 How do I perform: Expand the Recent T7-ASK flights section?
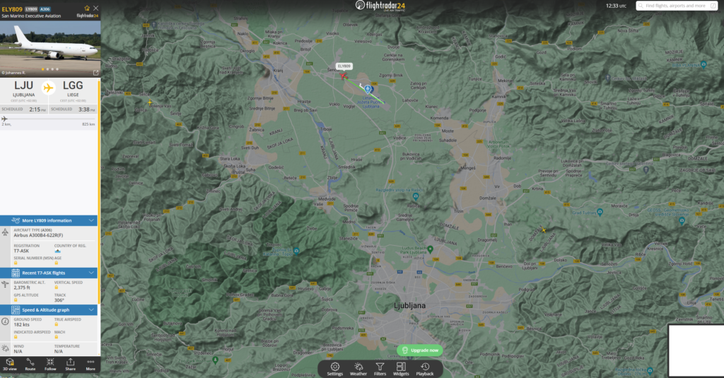tap(91, 273)
